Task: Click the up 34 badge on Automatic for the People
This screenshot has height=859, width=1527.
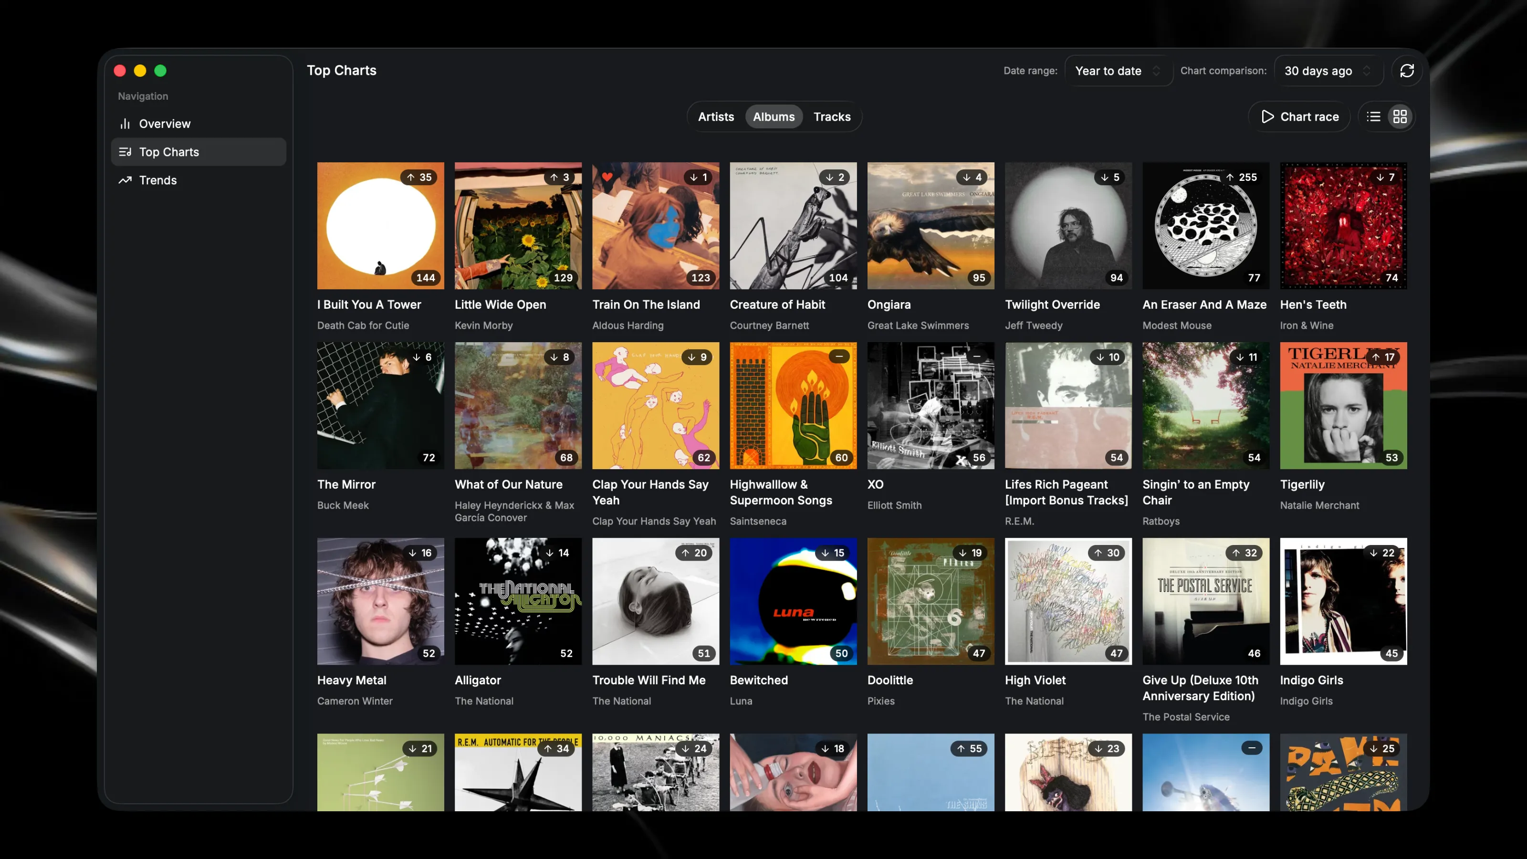Action: coord(556,748)
